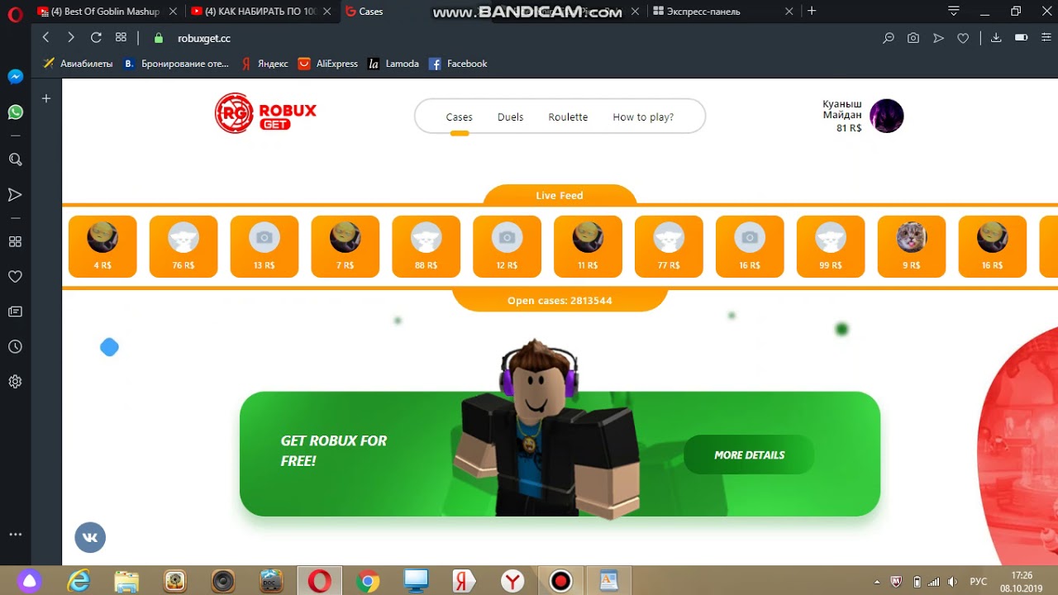Open the Duels menu item

coord(510,117)
